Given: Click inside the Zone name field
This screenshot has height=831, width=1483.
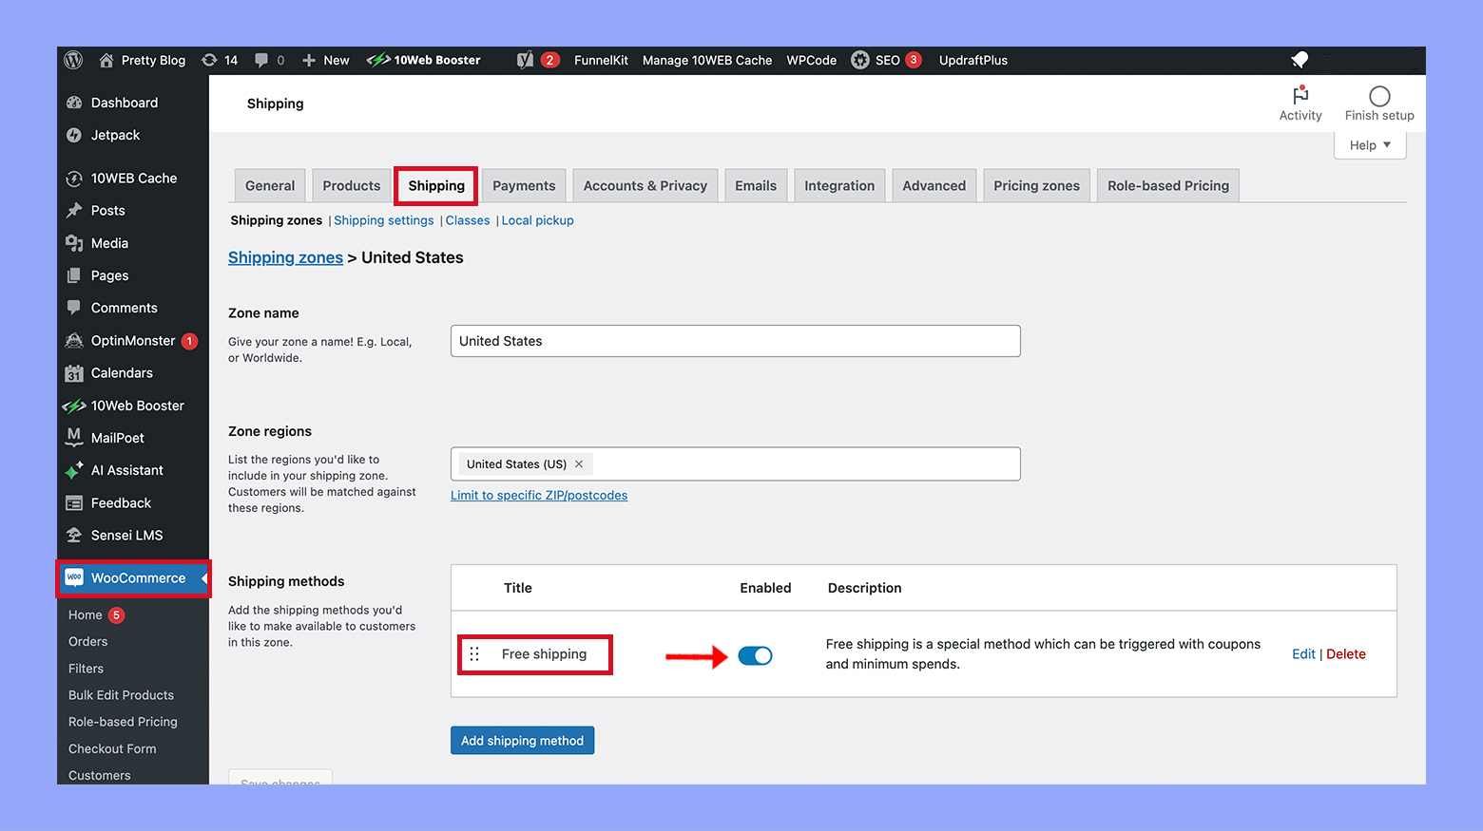Looking at the screenshot, I should tap(735, 341).
